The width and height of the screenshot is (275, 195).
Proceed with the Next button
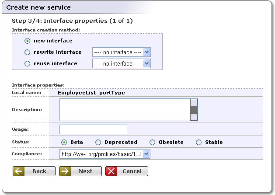(80, 171)
